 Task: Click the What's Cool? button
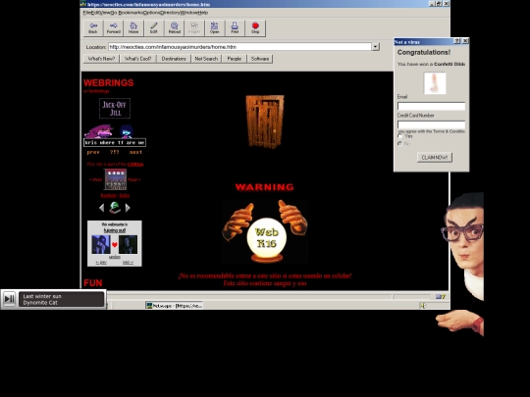138,59
